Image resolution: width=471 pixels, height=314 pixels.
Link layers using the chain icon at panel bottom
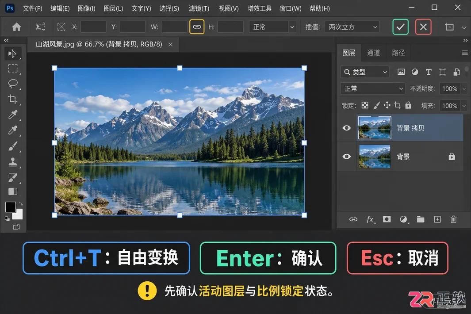coord(353,219)
